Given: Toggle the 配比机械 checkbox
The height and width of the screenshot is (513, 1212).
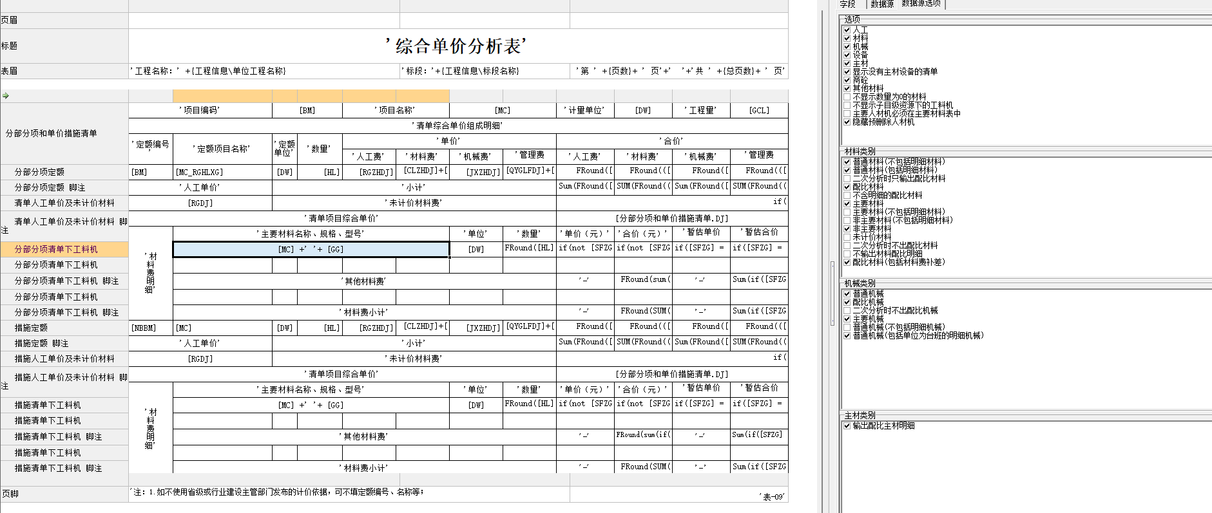Looking at the screenshot, I should click(847, 302).
